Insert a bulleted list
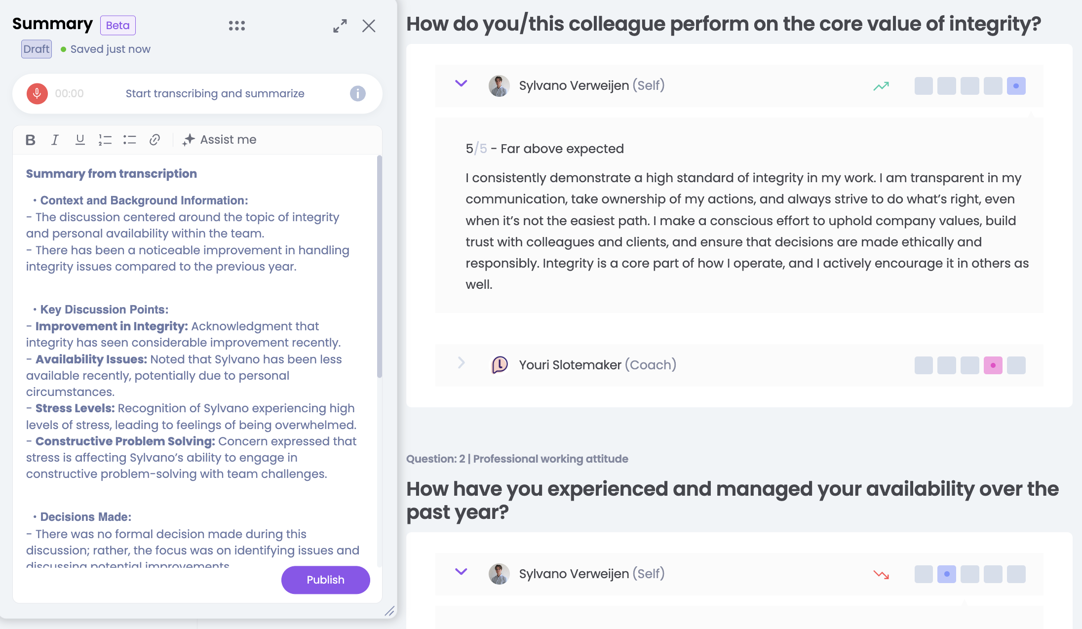The height and width of the screenshot is (629, 1082). click(x=129, y=140)
